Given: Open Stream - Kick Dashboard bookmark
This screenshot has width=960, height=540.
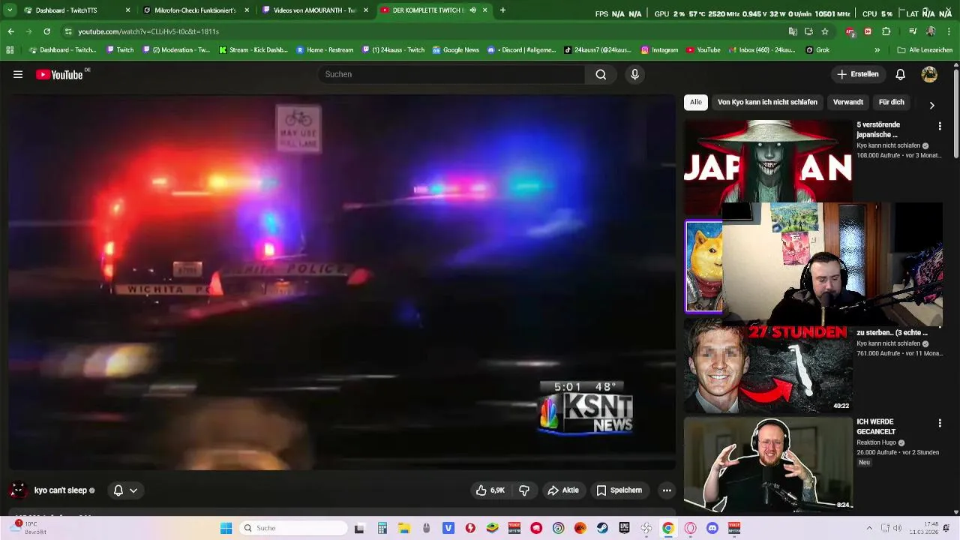Looking at the screenshot, I should pyautogui.click(x=253, y=50).
